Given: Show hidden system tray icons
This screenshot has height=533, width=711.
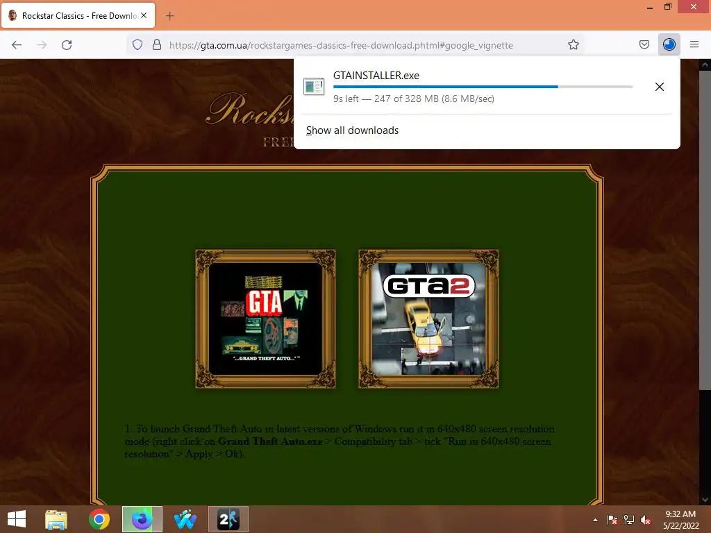Looking at the screenshot, I should (595, 520).
